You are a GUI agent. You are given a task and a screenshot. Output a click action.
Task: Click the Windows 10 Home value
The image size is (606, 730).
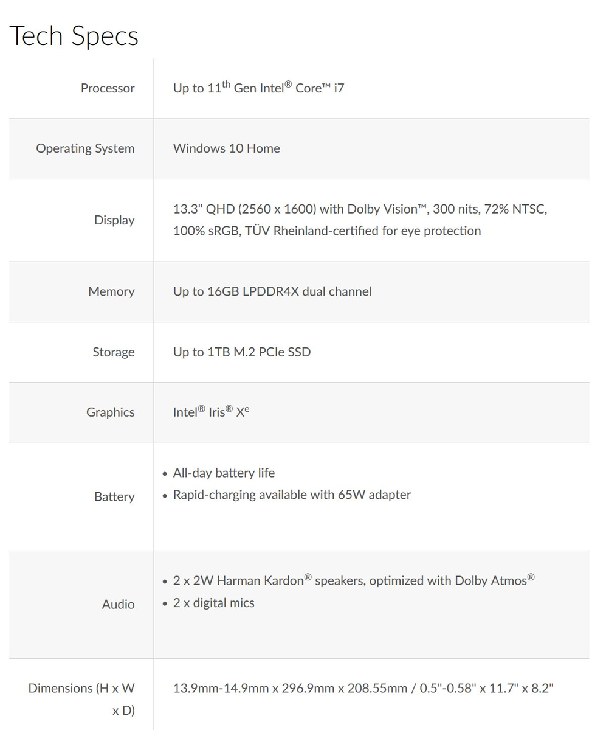pos(226,148)
